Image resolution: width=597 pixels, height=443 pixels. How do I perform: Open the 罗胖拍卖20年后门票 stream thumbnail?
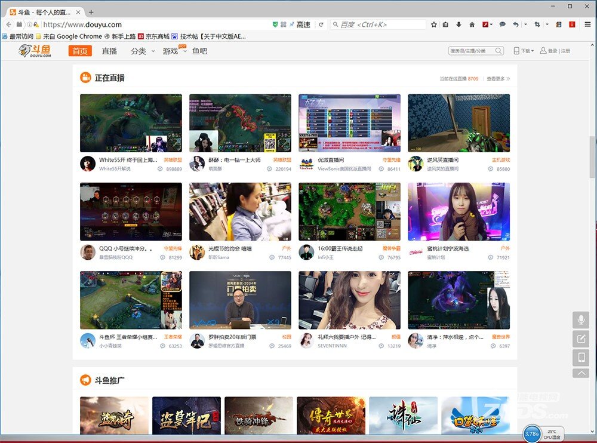tap(240, 300)
